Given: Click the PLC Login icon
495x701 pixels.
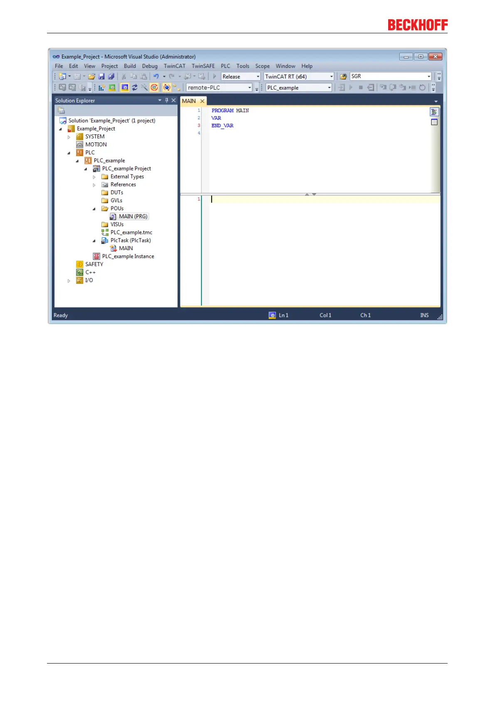Looking at the screenshot, I should pos(342,87).
